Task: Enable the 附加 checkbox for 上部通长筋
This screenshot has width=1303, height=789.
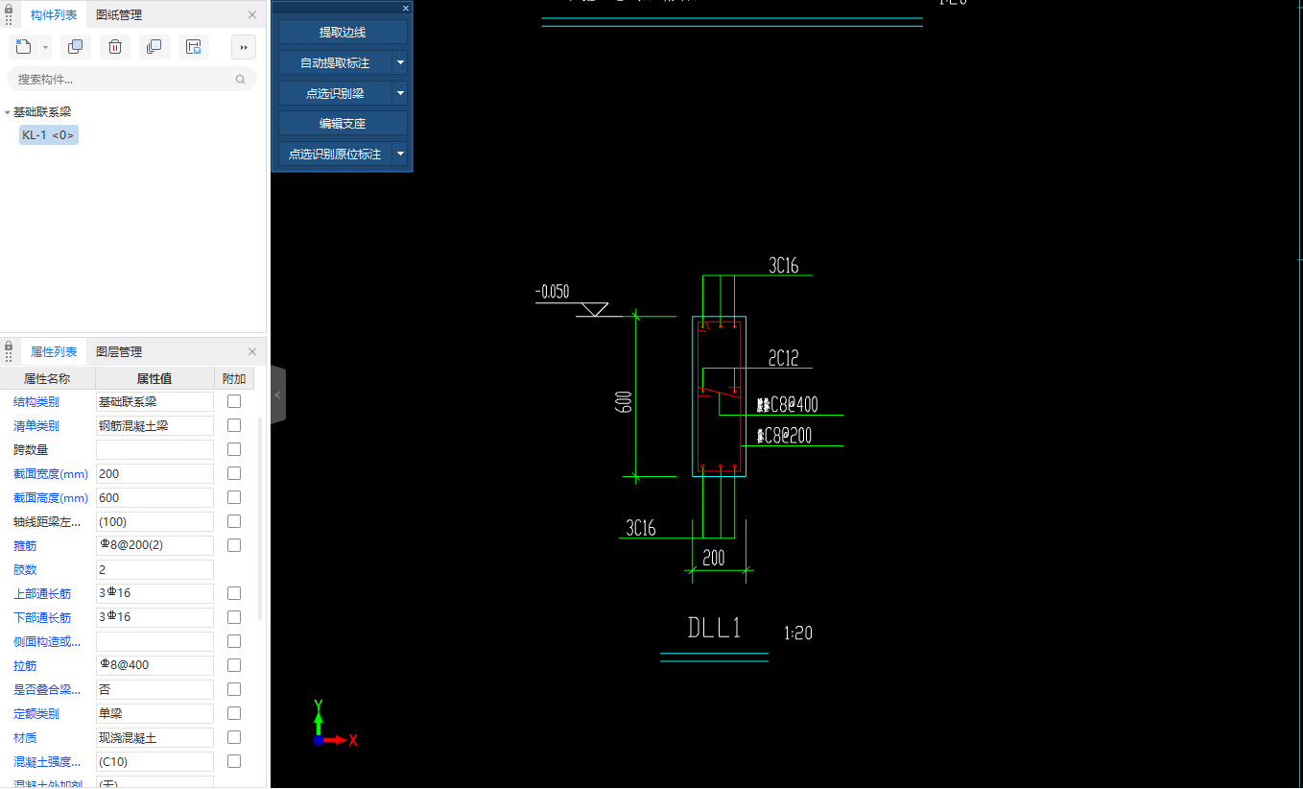Action: pyautogui.click(x=234, y=593)
